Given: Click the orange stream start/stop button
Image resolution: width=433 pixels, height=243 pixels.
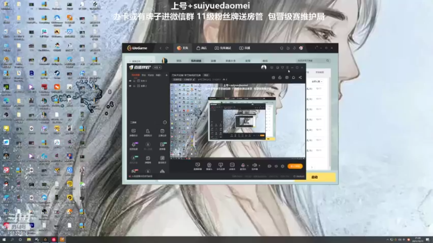Looking at the screenshot, I should 295,166.
